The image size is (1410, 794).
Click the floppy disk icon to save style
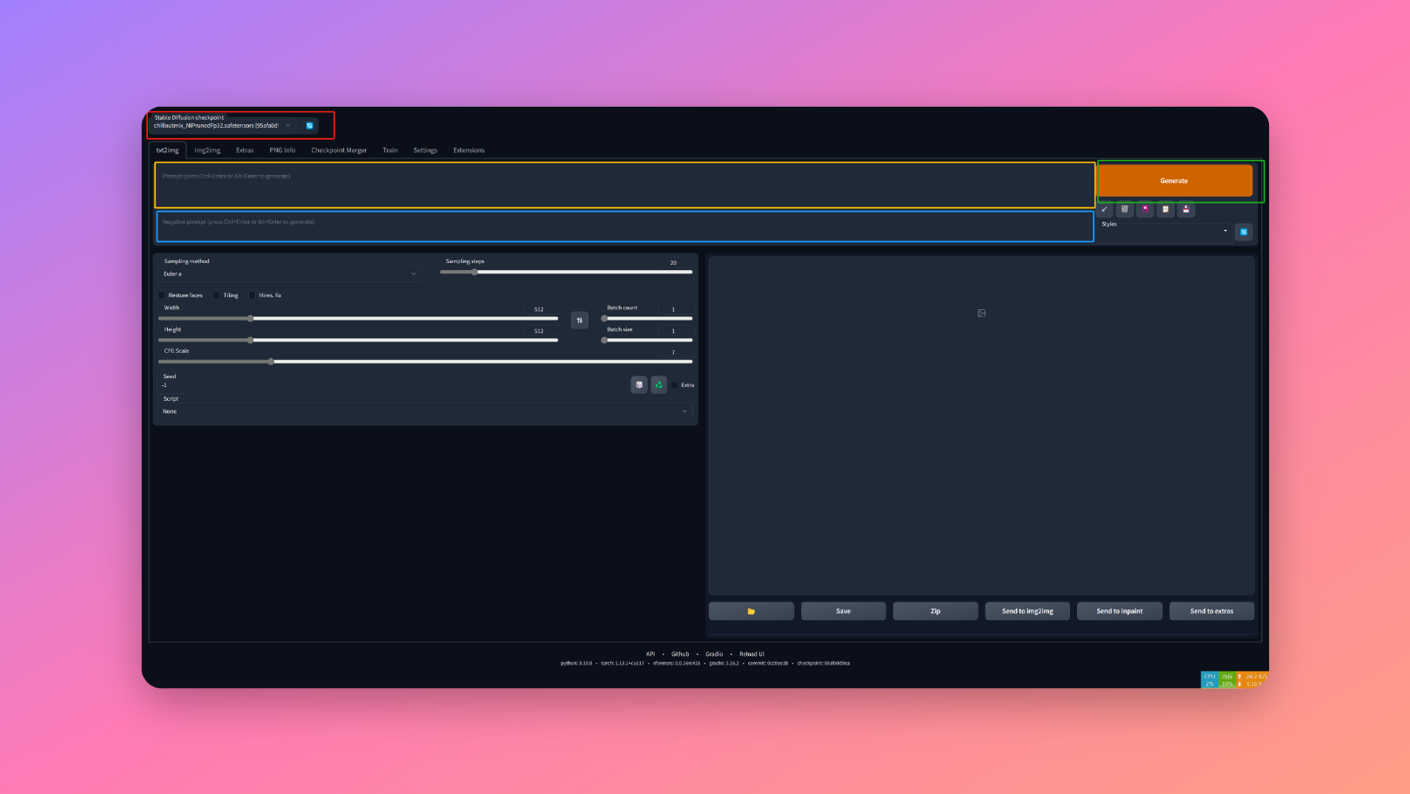1186,209
